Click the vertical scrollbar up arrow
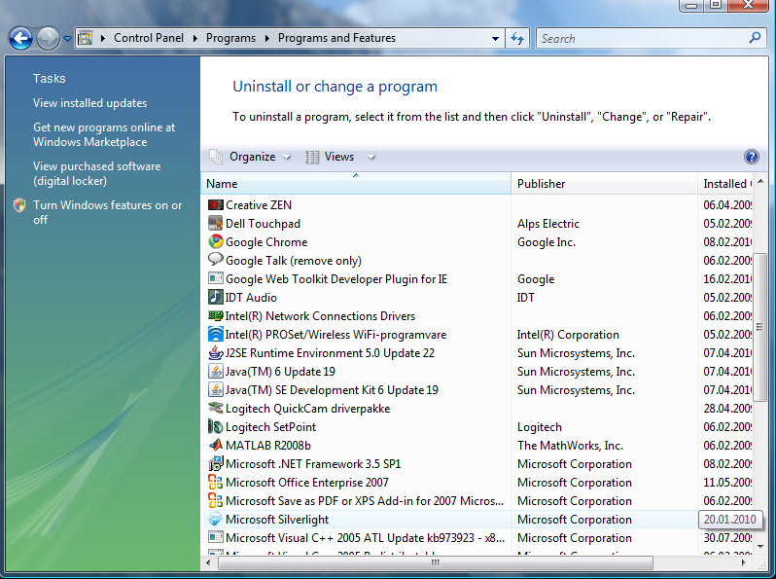 click(760, 182)
